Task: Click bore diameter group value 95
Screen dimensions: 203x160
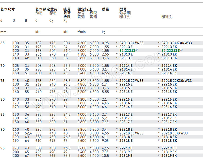Action: coord(3,148)
